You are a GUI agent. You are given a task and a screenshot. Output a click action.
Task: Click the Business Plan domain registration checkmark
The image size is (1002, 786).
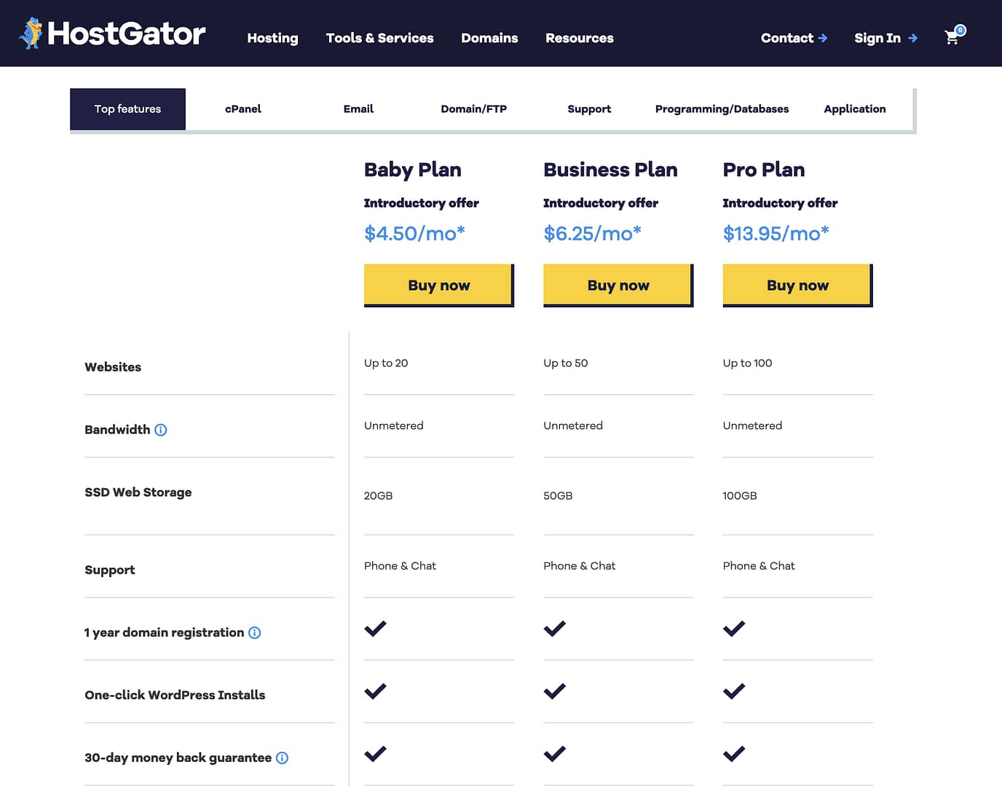coord(554,628)
